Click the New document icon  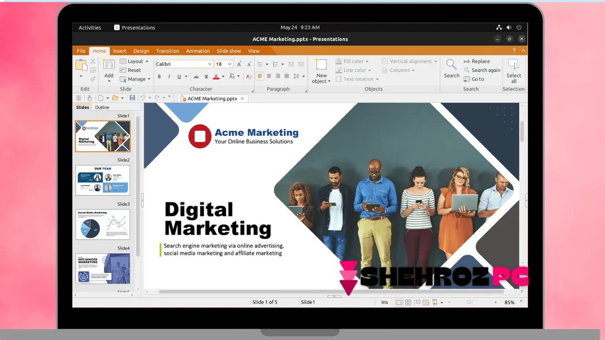point(101,98)
